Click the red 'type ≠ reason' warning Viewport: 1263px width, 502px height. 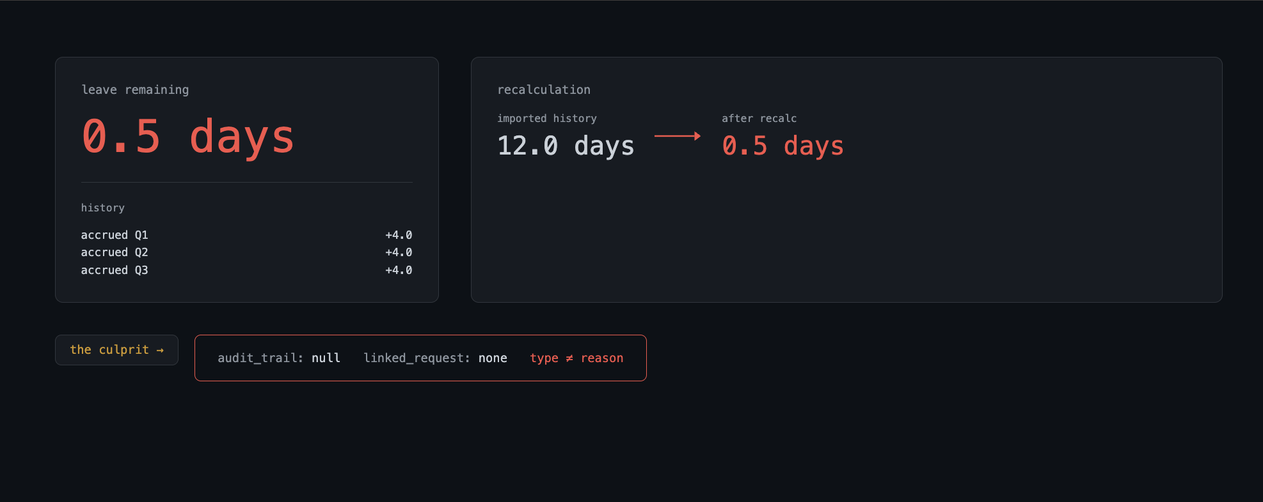point(576,358)
